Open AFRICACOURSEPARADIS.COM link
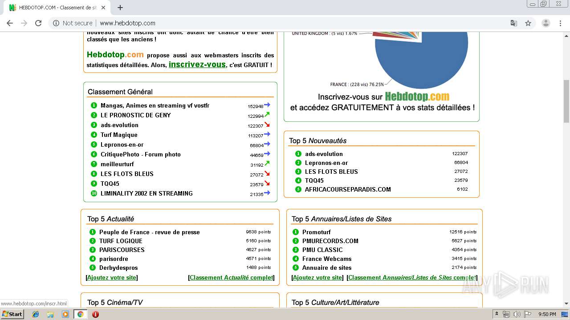 point(348,189)
